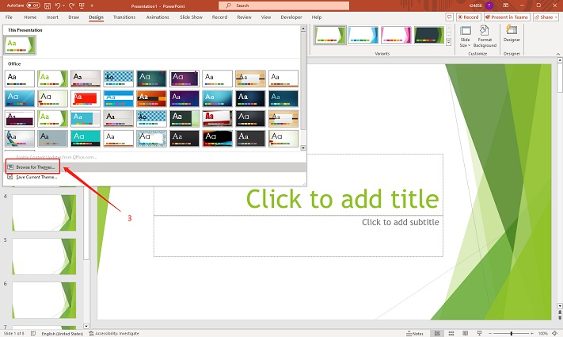This screenshot has height=337, width=563.
Task: Open the Comments pane icon
Action: point(449,17)
